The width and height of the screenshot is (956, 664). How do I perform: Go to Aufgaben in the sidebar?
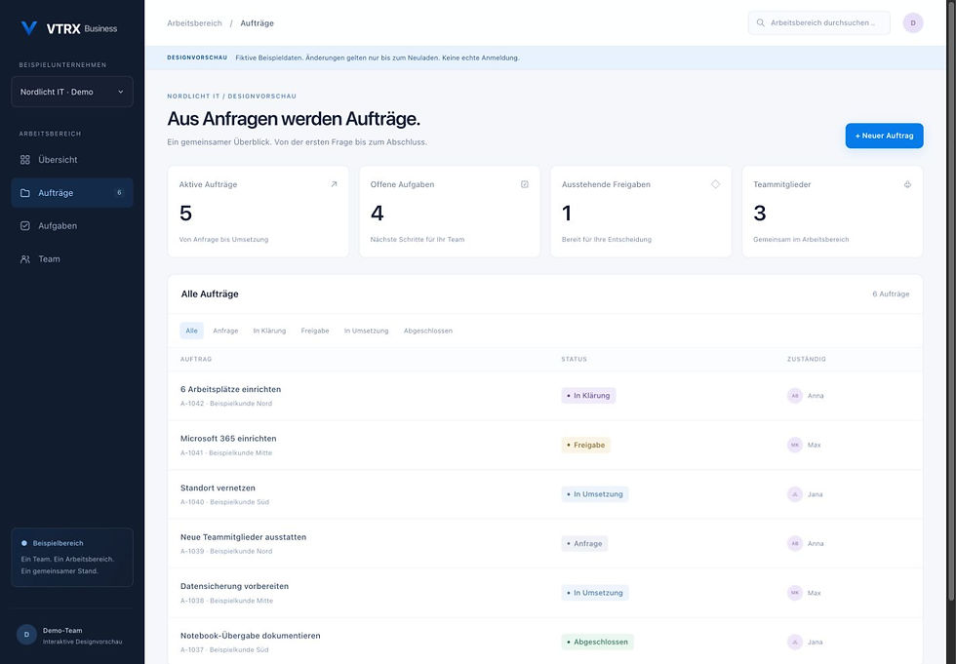coord(72,226)
